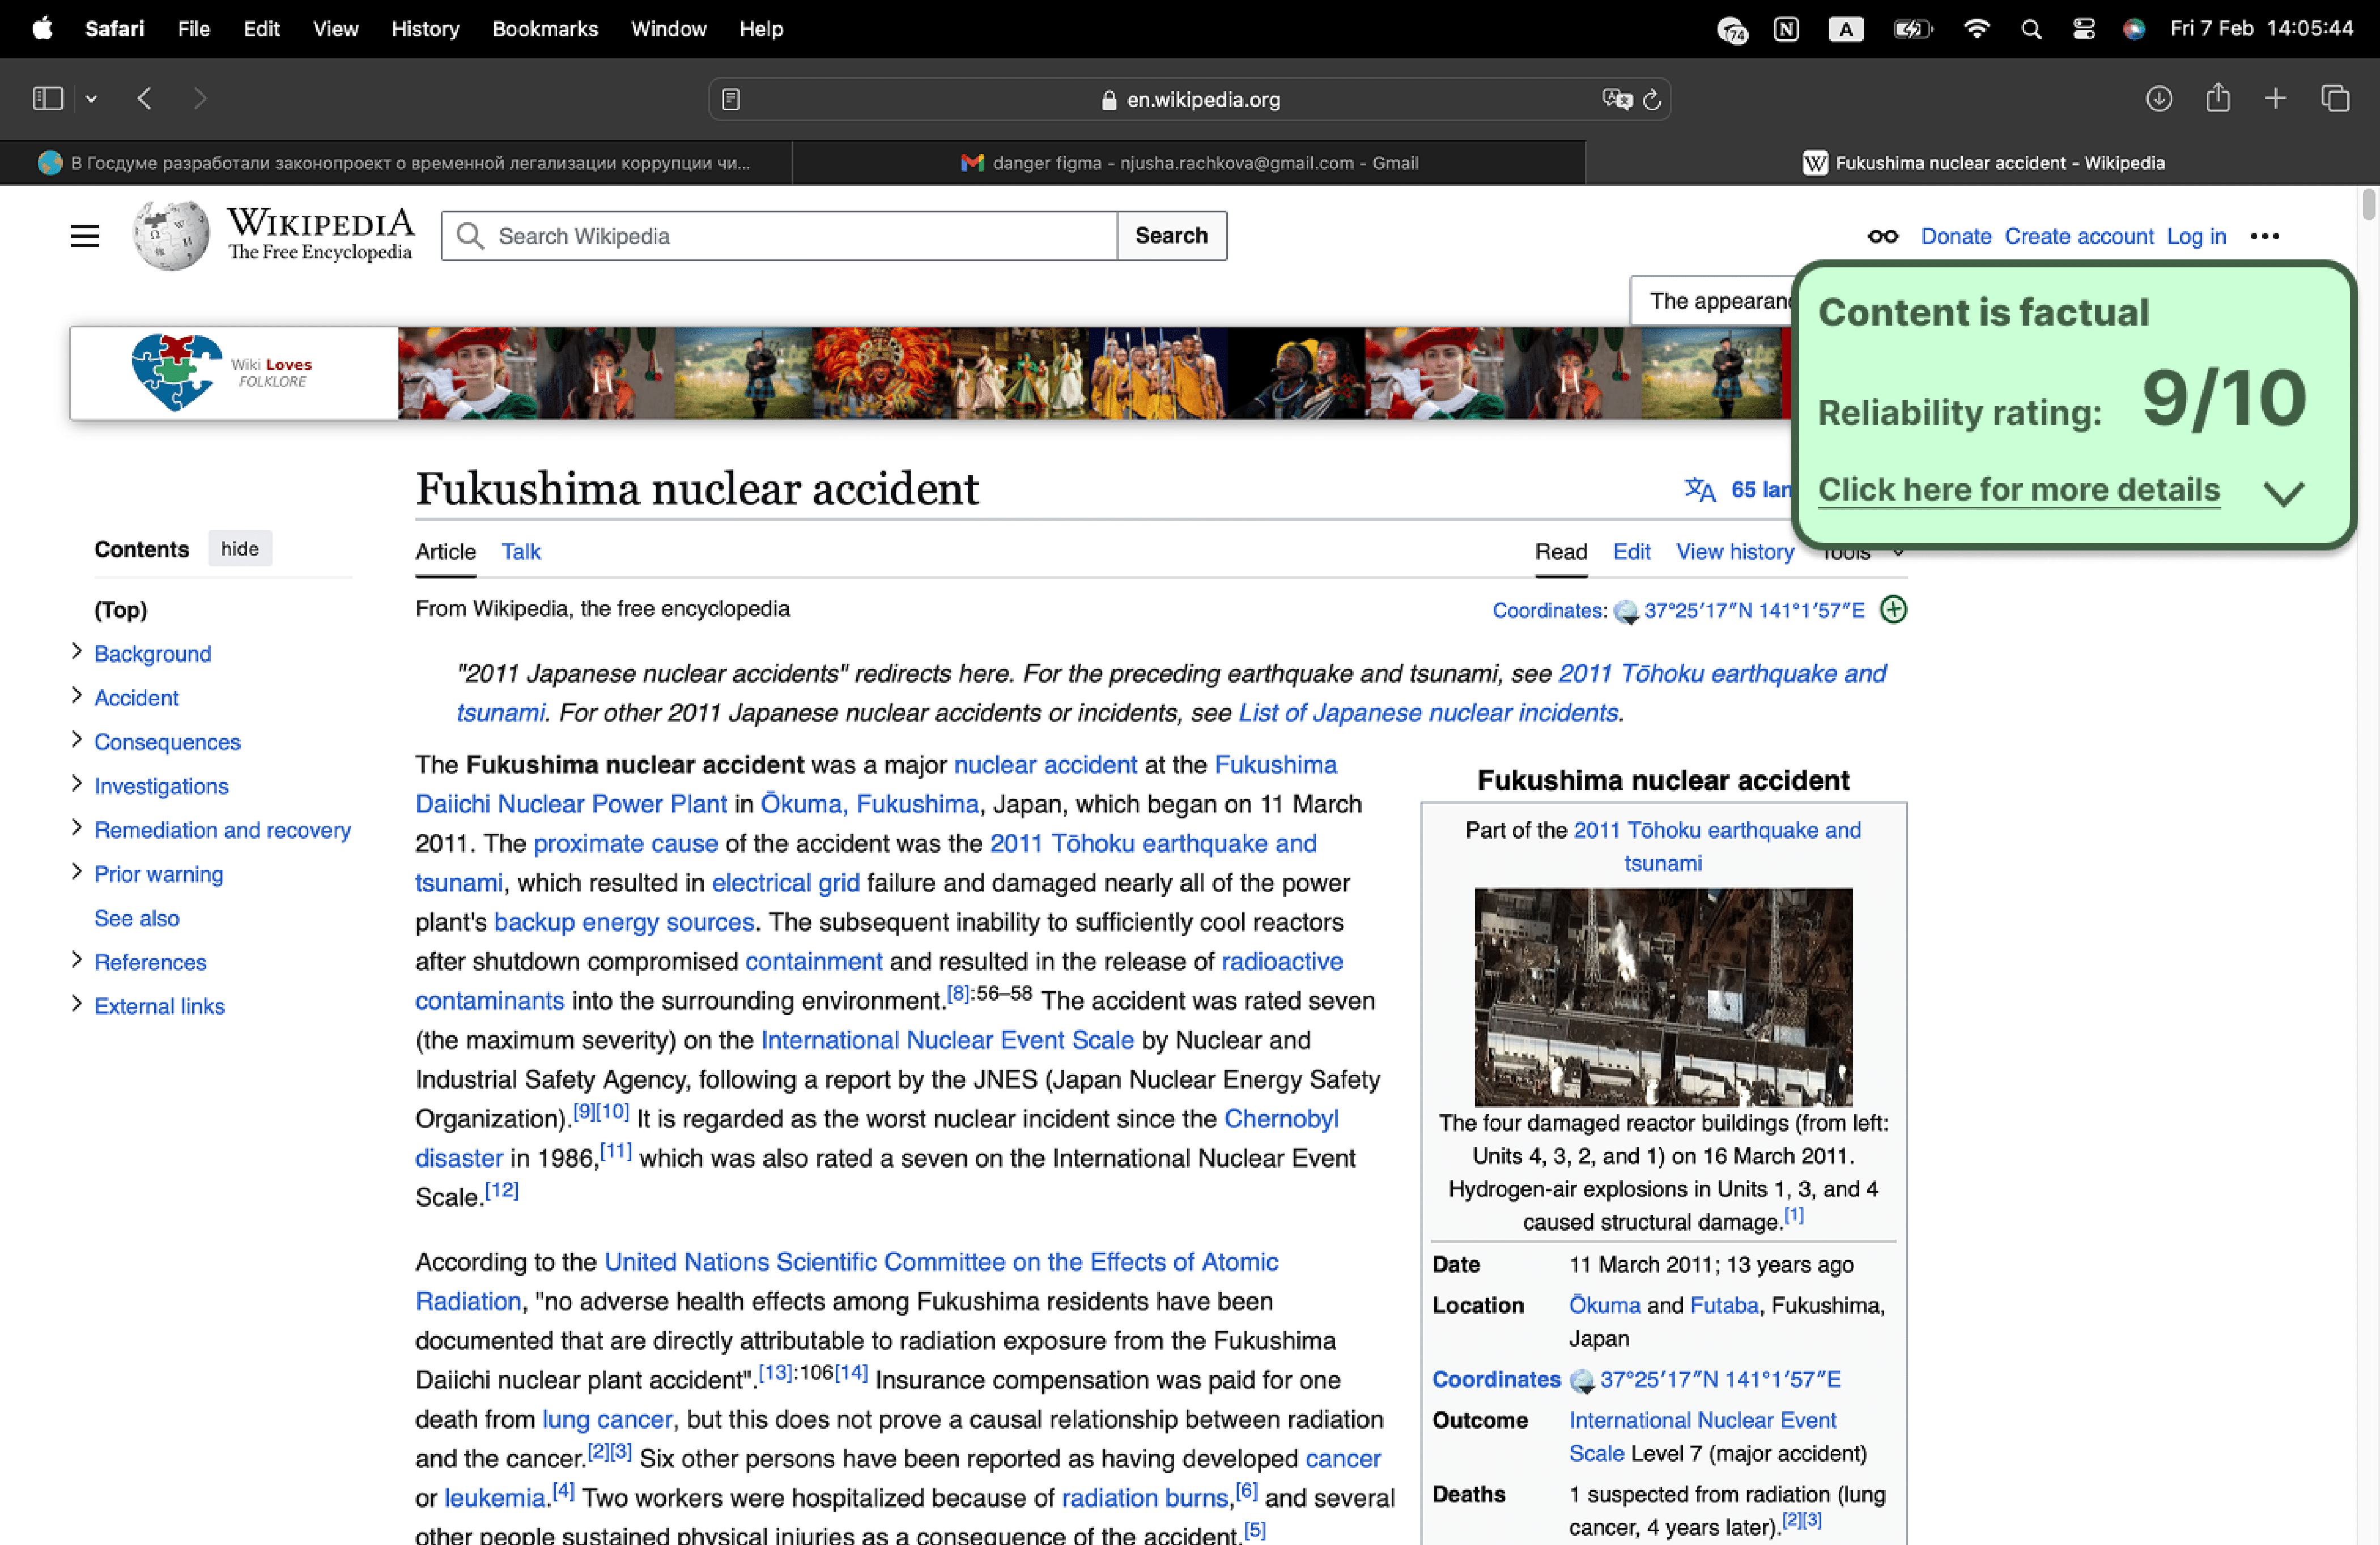Open the History menu in menu bar
The image size is (2380, 1545).
[x=424, y=28]
